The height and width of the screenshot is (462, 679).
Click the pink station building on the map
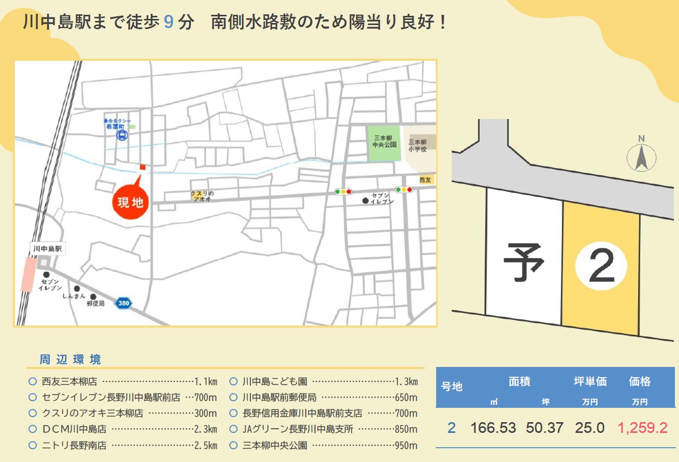click(x=28, y=274)
